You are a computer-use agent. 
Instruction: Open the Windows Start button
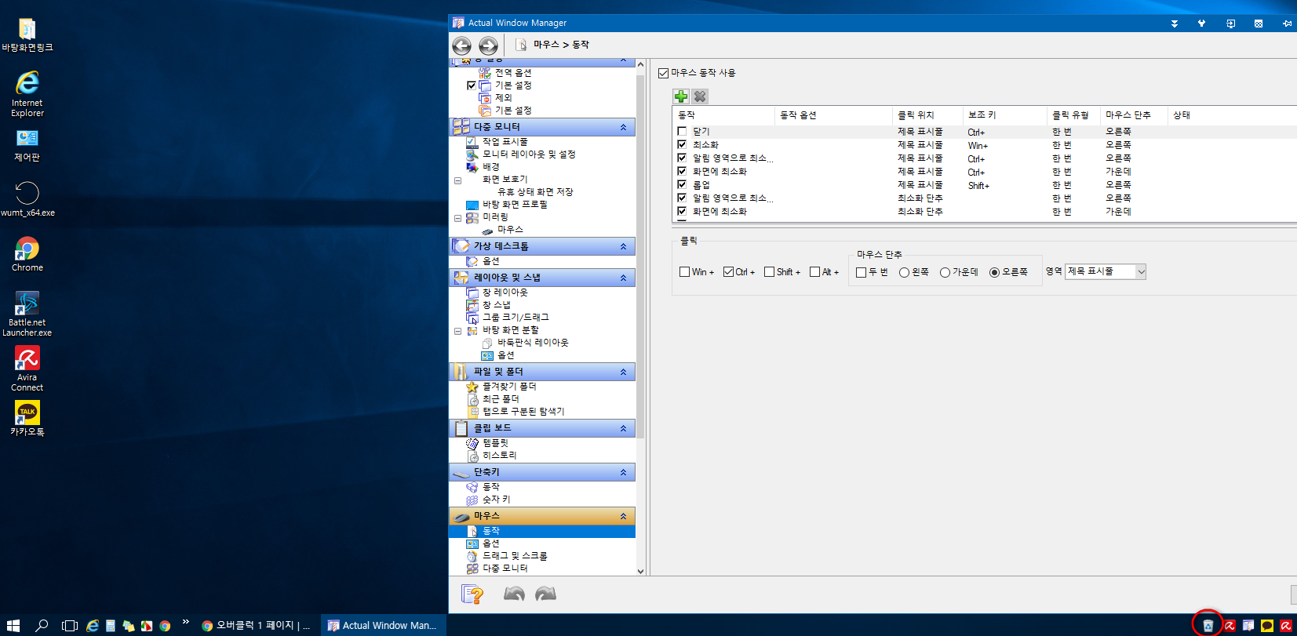click(x=13, y=625)
